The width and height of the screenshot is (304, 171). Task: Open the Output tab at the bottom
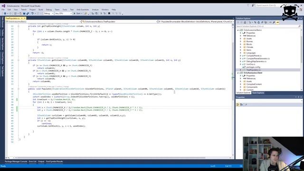(x=41, y=161)
